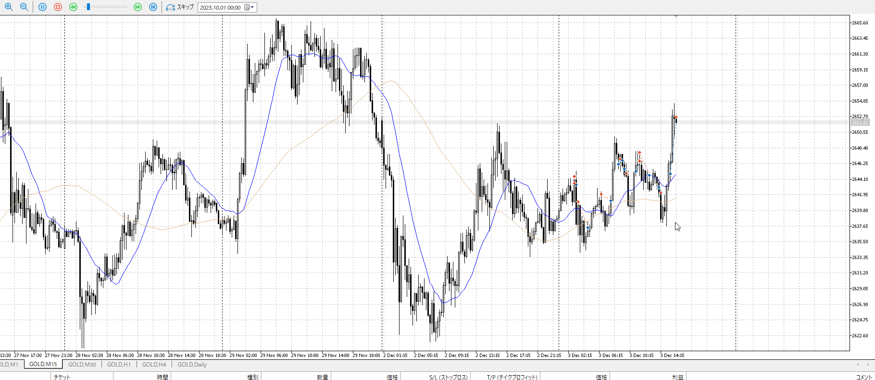Viewport: 875px width, 380px height.
Task: Click the S/L (ストップロス) column header
Action: (x=448, y=377)
